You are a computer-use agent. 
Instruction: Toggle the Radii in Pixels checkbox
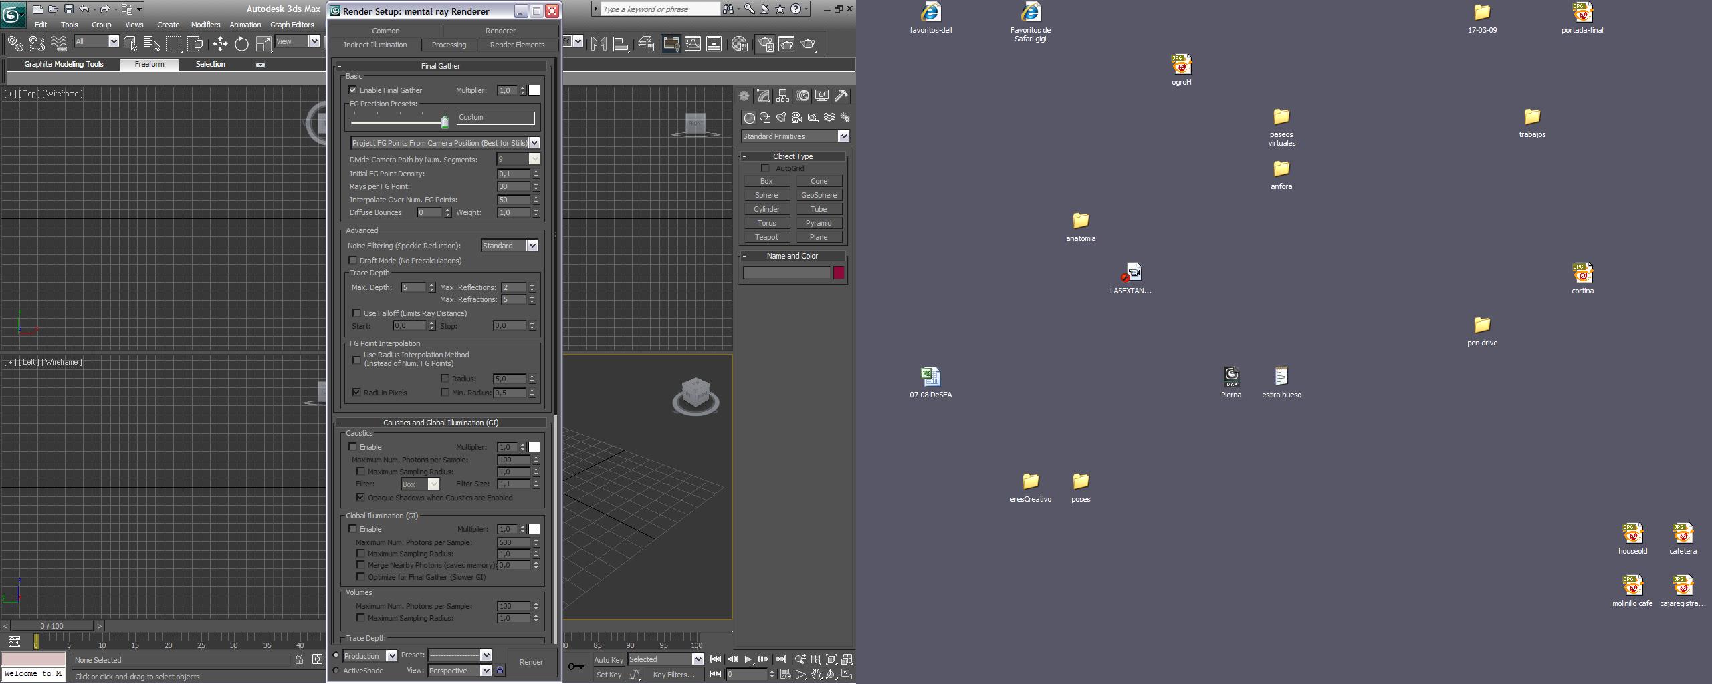(x=356, y=393)
